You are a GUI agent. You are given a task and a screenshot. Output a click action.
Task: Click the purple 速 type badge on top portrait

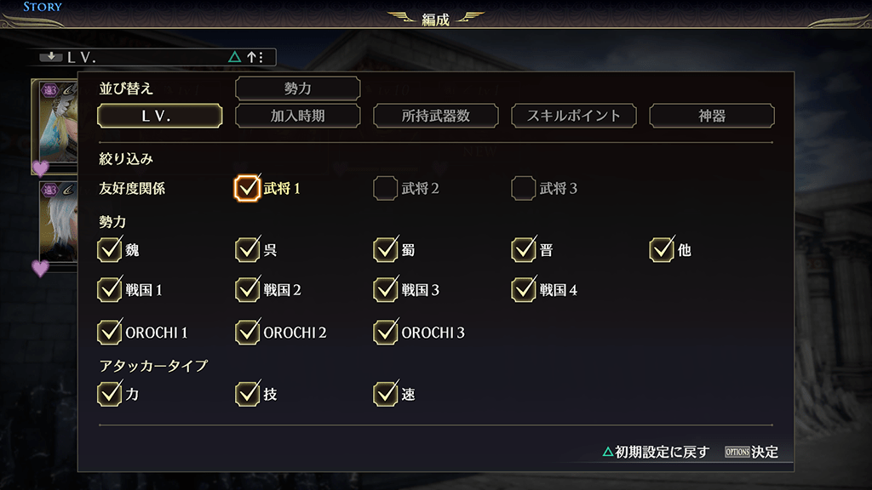pyautogui.click(x=49, y=90)
